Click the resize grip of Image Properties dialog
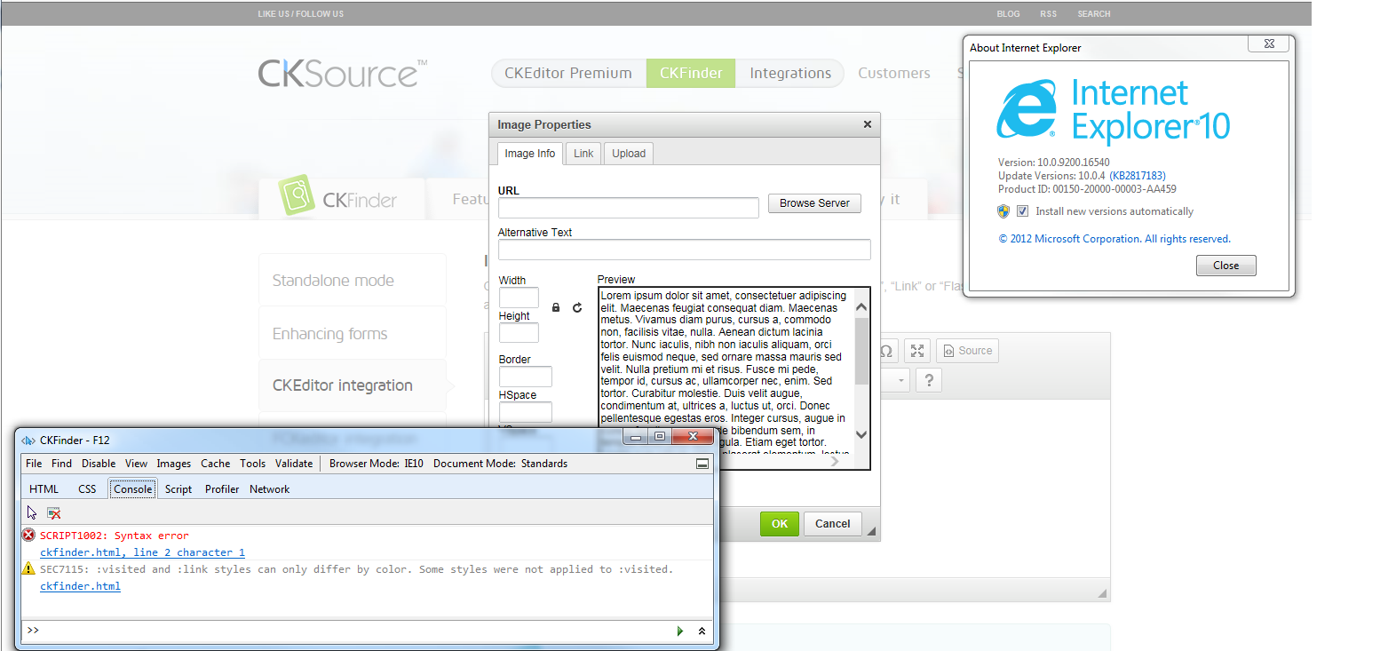The width and height of the screenshot is (1388, 651). click(x=871, y=531)
